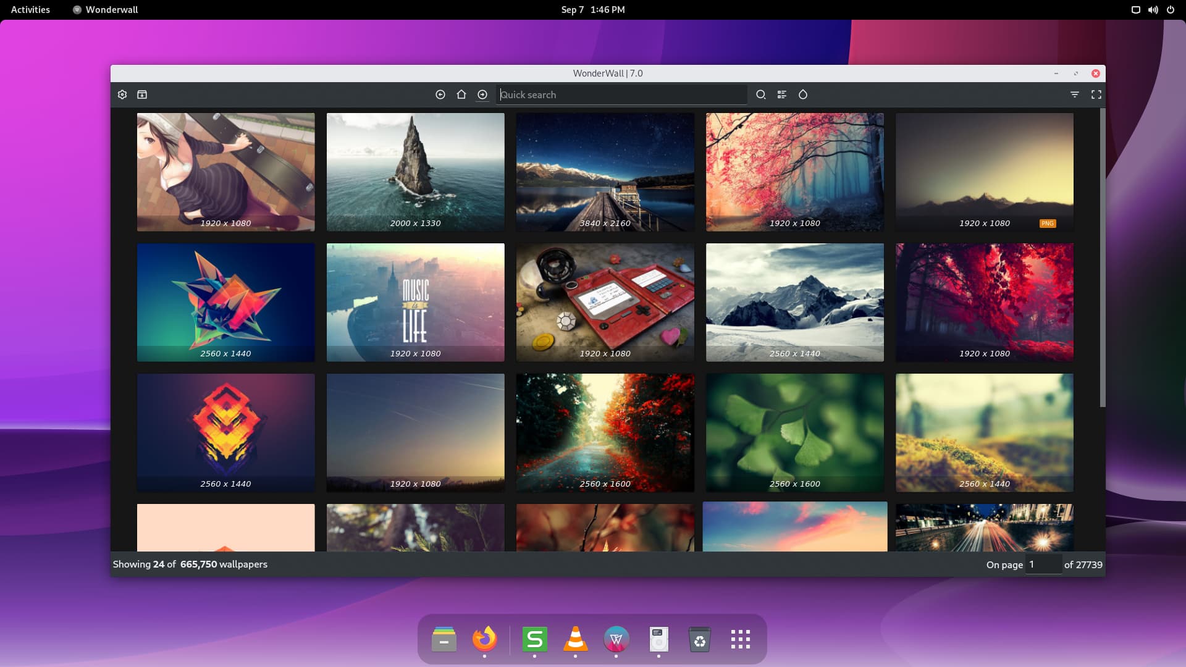This screenshot has height=667, width=1186.
Task: Select the rocky sea island wallpaper
Action: tap(415, 172)
